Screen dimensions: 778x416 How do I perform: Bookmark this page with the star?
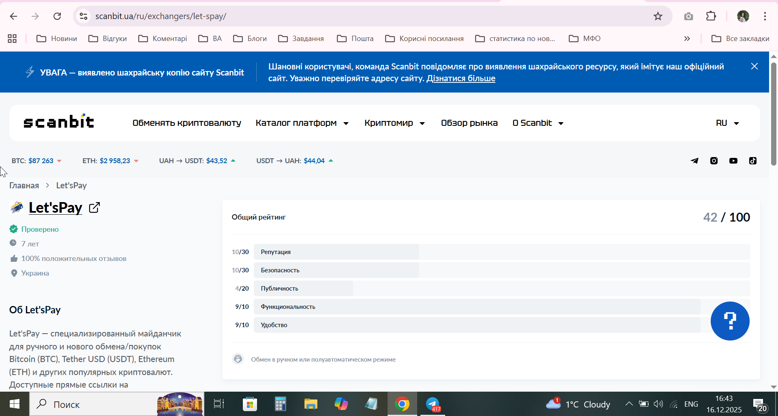pyautogui.click(x=658, y=16)
